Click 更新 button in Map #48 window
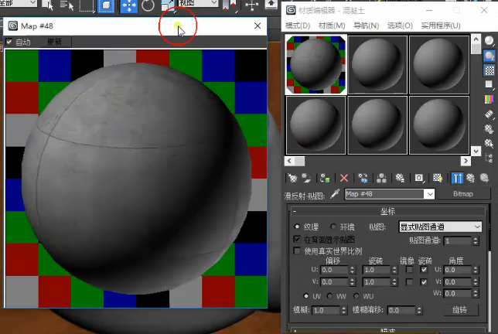 click(x=55, y=42)
